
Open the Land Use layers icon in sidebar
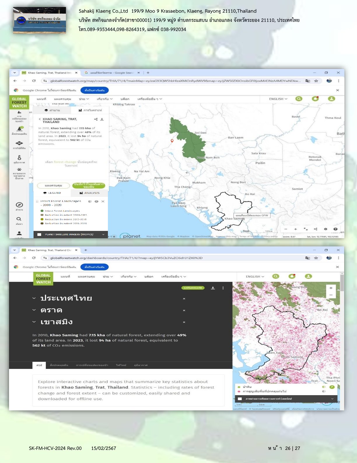pyautogui.click(x=19, y=143)
